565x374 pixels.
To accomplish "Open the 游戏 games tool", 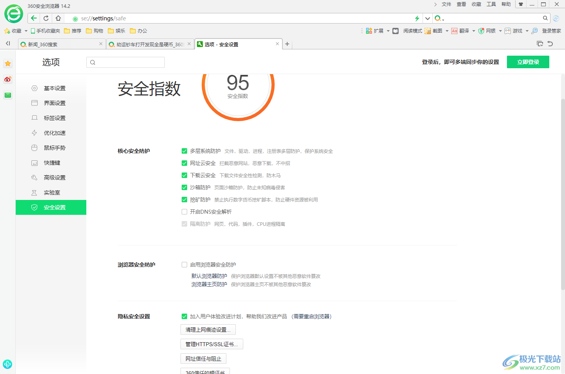I will click(514, 31).
